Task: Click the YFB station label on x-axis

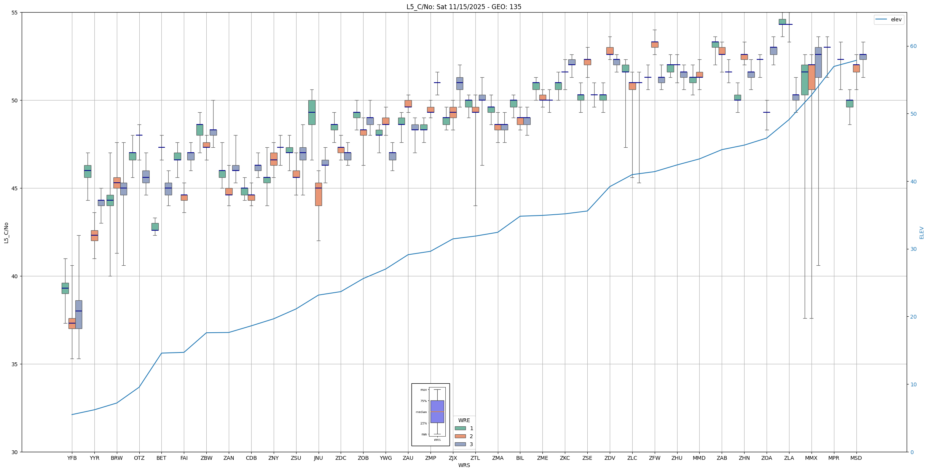Action: pos(72,458)
